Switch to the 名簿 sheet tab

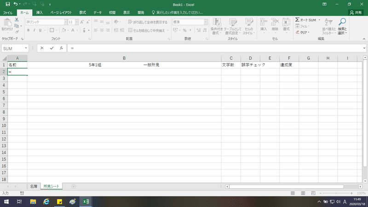34,186
